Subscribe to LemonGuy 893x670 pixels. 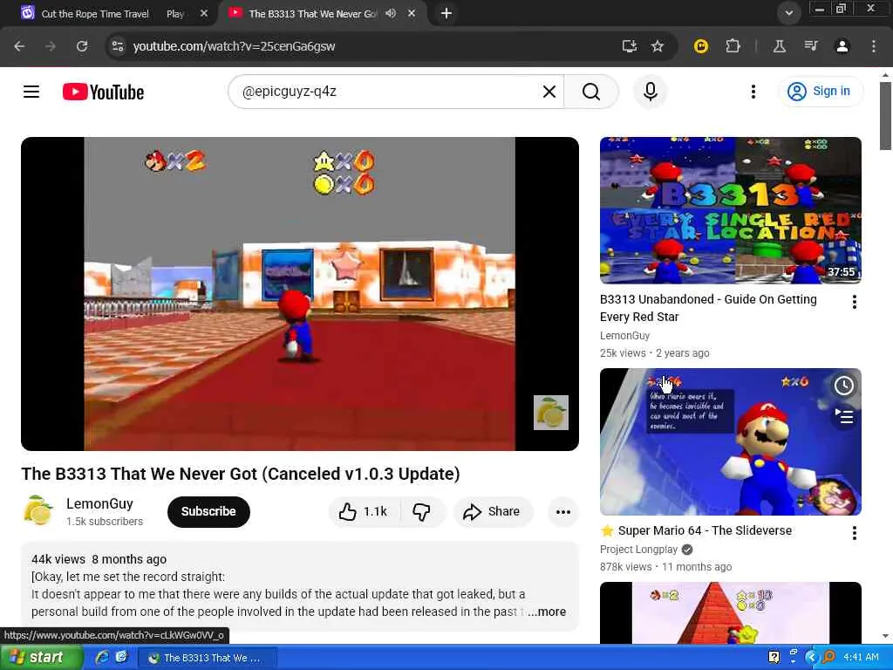coord(208,511)
